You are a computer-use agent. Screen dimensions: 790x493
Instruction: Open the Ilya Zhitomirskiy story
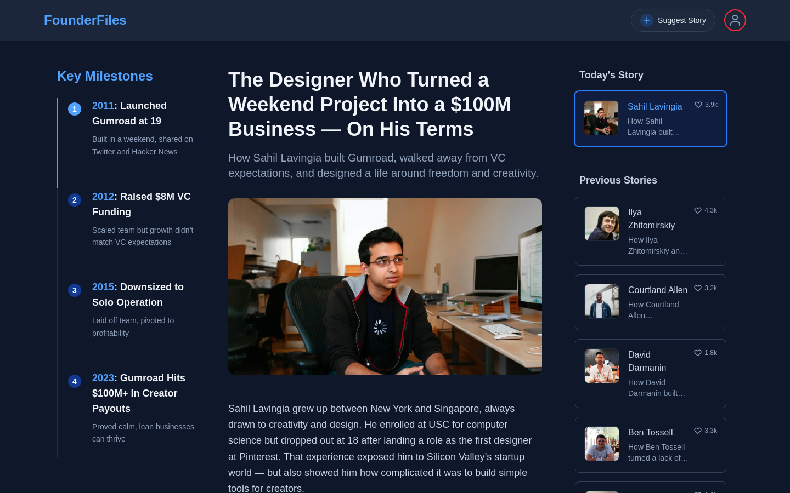pyautogui.click(x=651, y=231)
